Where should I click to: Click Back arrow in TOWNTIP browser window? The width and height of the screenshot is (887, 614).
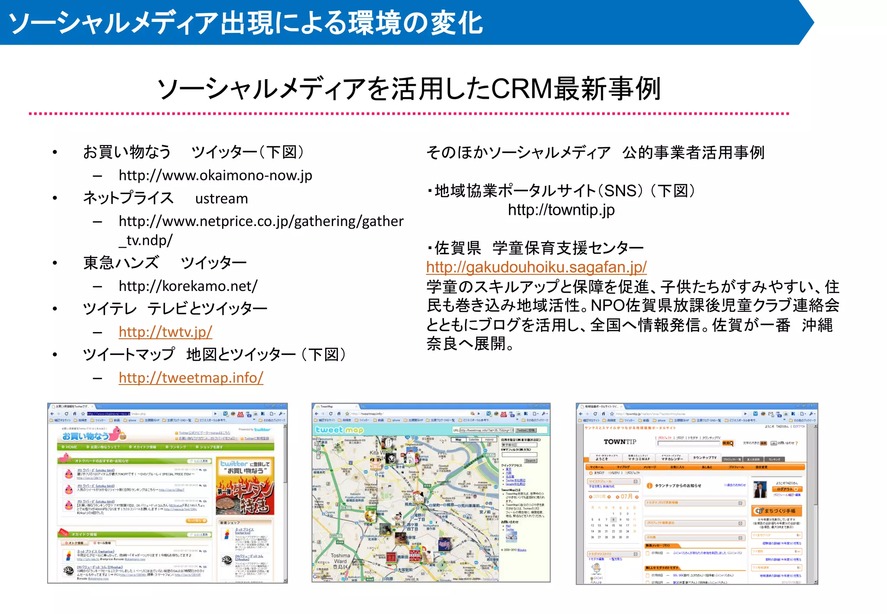580,414
